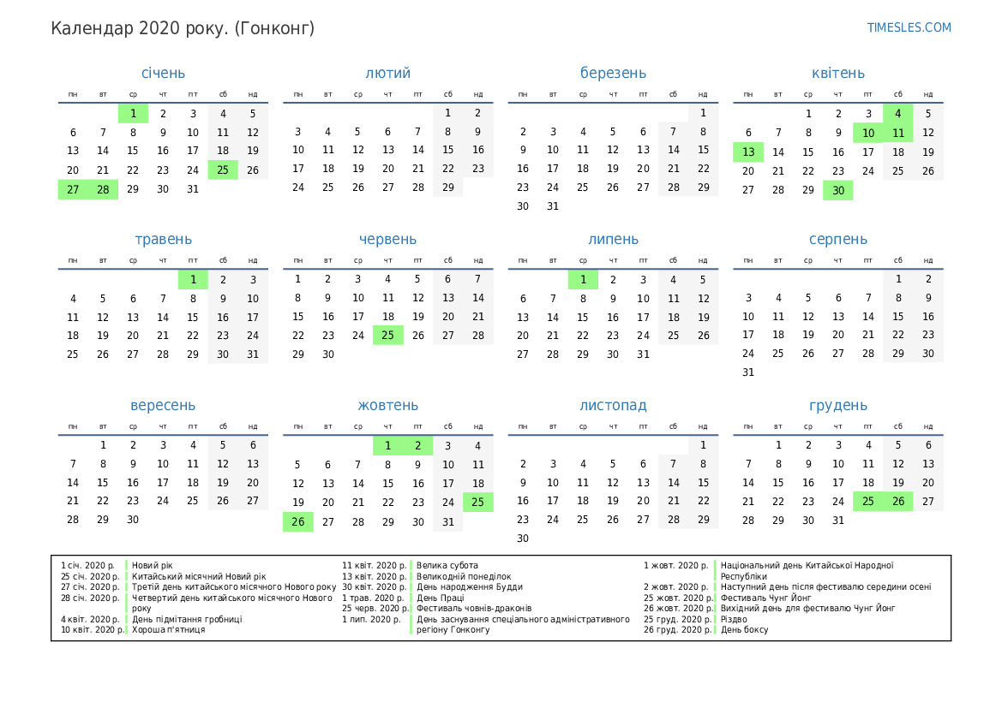Select the highlighted 25 in січень

(x=223, y=170)
